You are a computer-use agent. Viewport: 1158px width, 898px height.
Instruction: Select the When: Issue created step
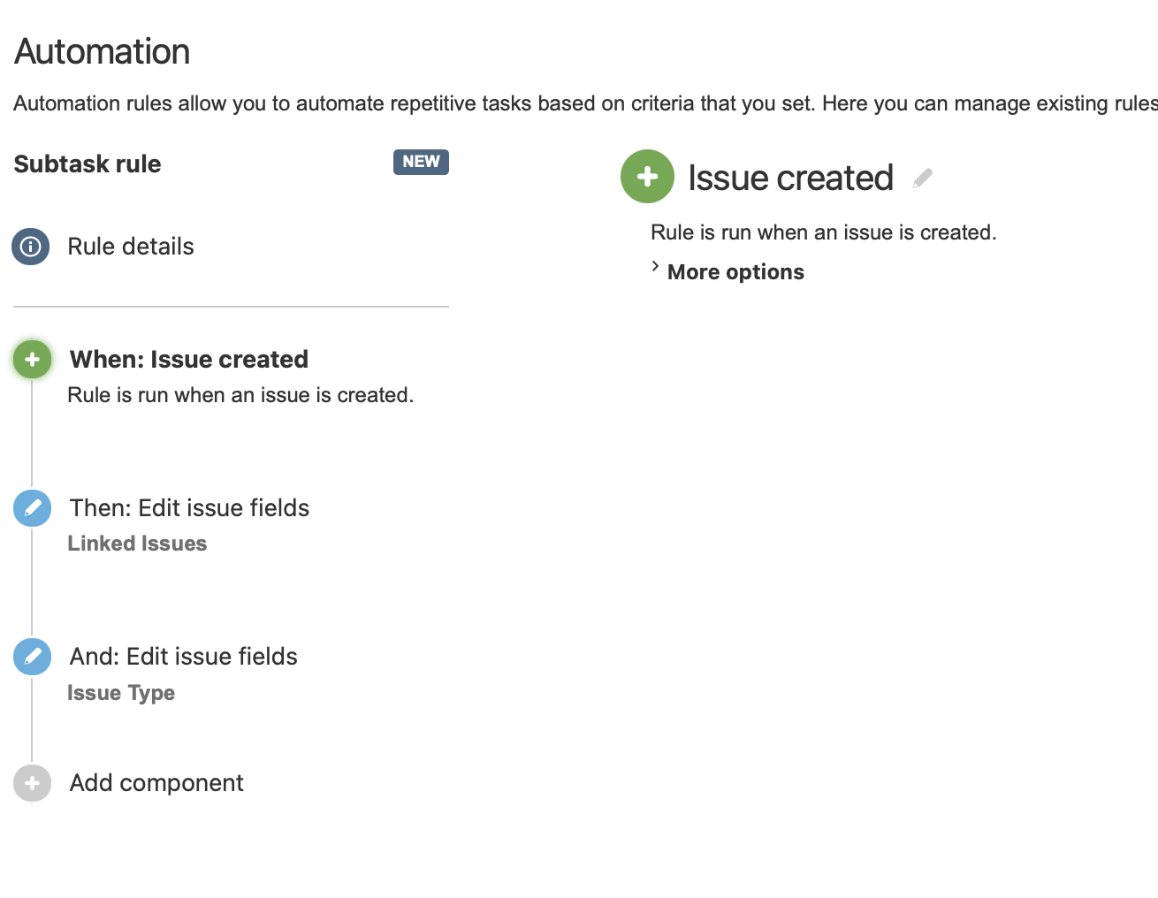click(x=188, y=359)
